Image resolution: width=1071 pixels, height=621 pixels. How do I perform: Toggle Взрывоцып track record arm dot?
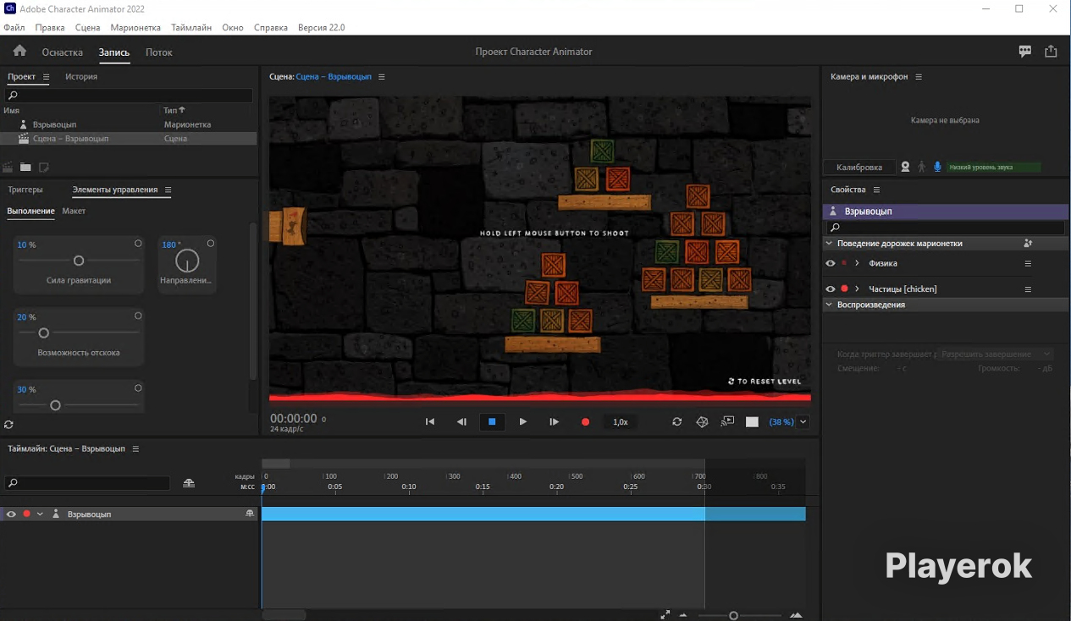click(x=26, y=514)
